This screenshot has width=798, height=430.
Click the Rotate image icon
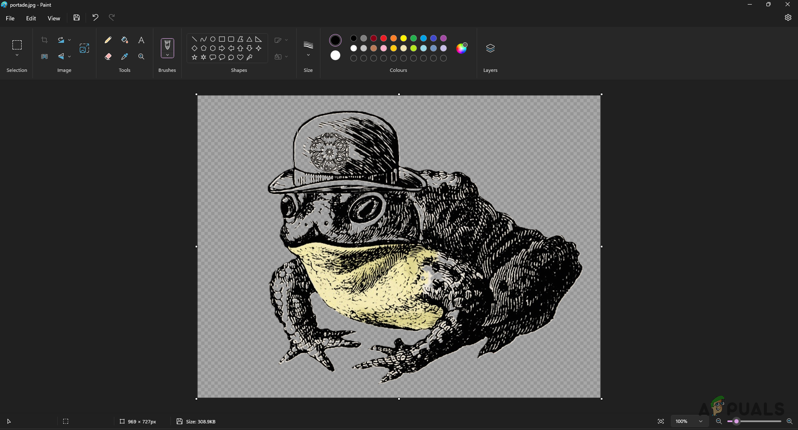[61, 40]
